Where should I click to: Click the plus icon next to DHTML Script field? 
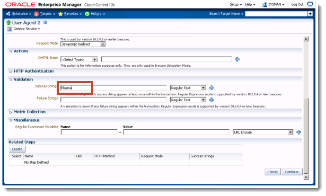point(237,59)
